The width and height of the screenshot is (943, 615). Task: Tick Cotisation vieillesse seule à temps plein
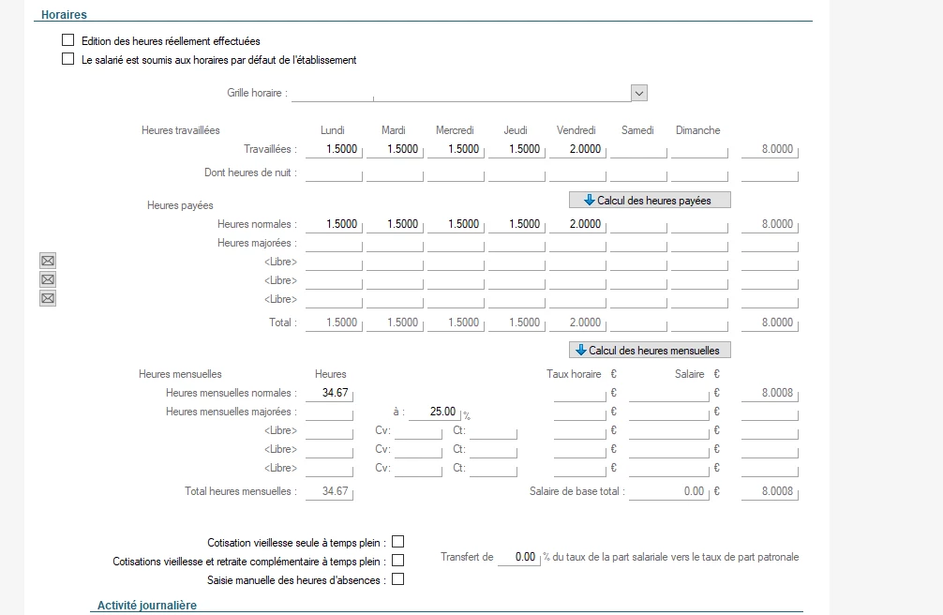click(397, 542)
